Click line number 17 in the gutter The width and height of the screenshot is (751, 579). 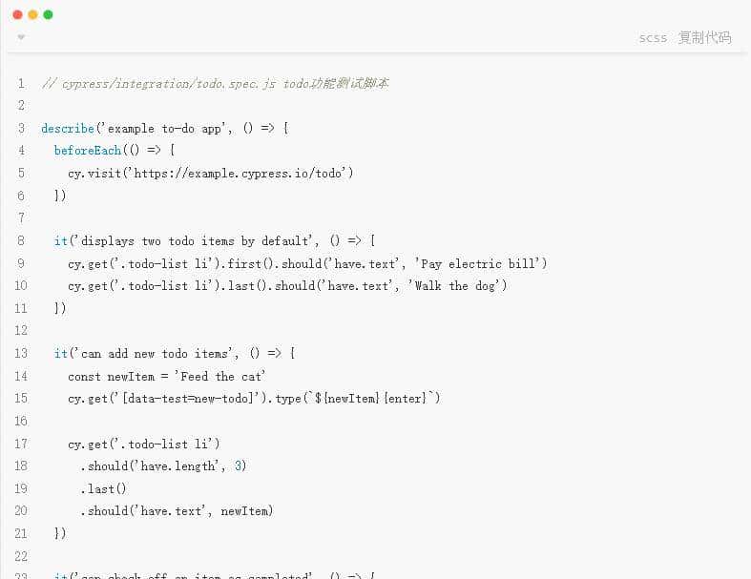[21, 444]
